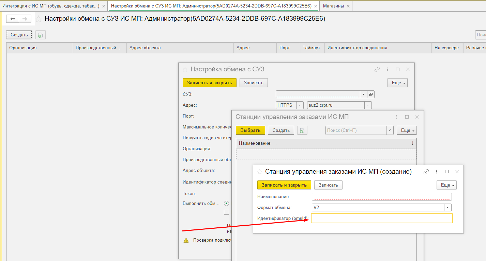Click the Поиск (Ctrl+F) search field
This screenshot has height=261, width=486.
point(356,130)
